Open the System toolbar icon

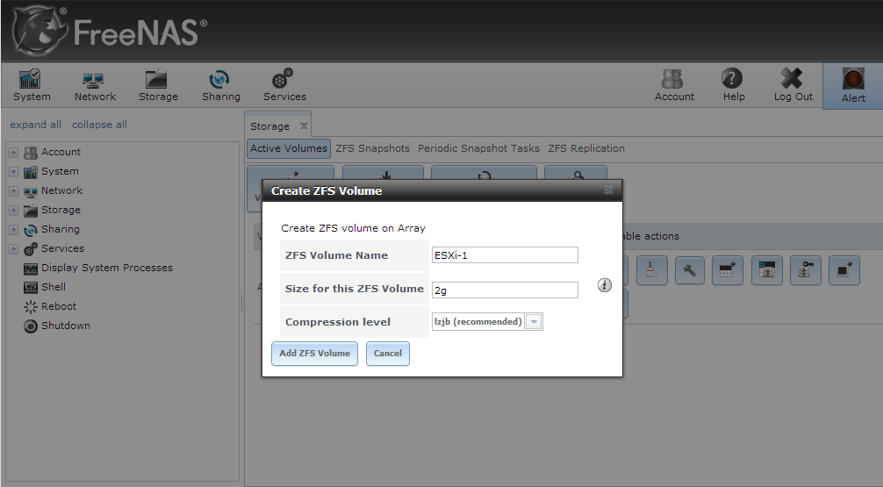32,85
